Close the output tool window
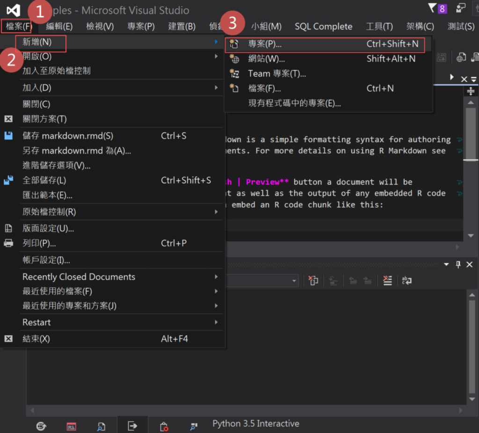 point(470,265)
